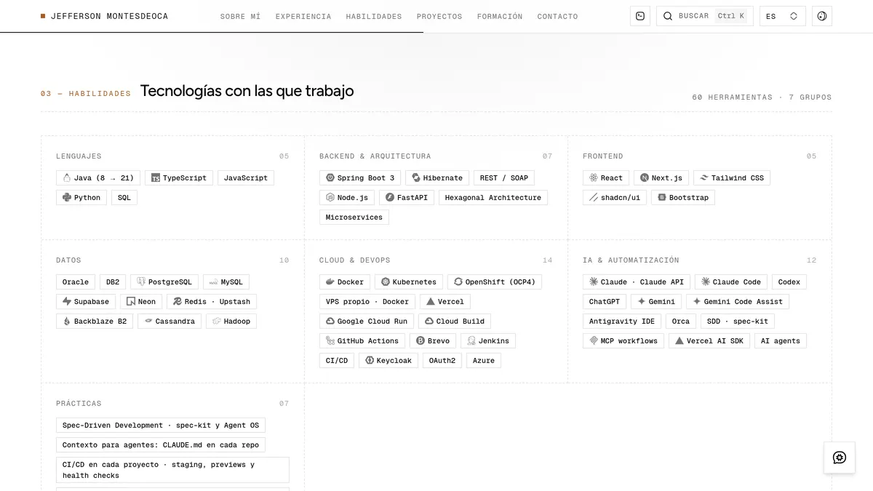Go to Sobre mí section

coord(240,16)
